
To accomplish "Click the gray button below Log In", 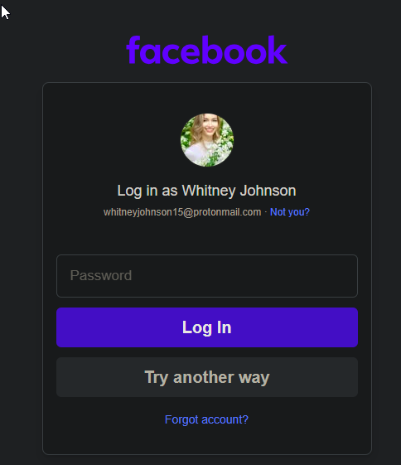I will tap(207, 377).
